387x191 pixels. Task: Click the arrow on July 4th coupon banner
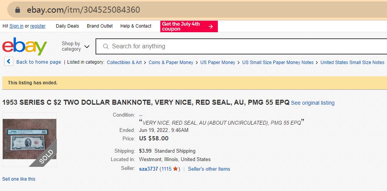coord(211,26)
